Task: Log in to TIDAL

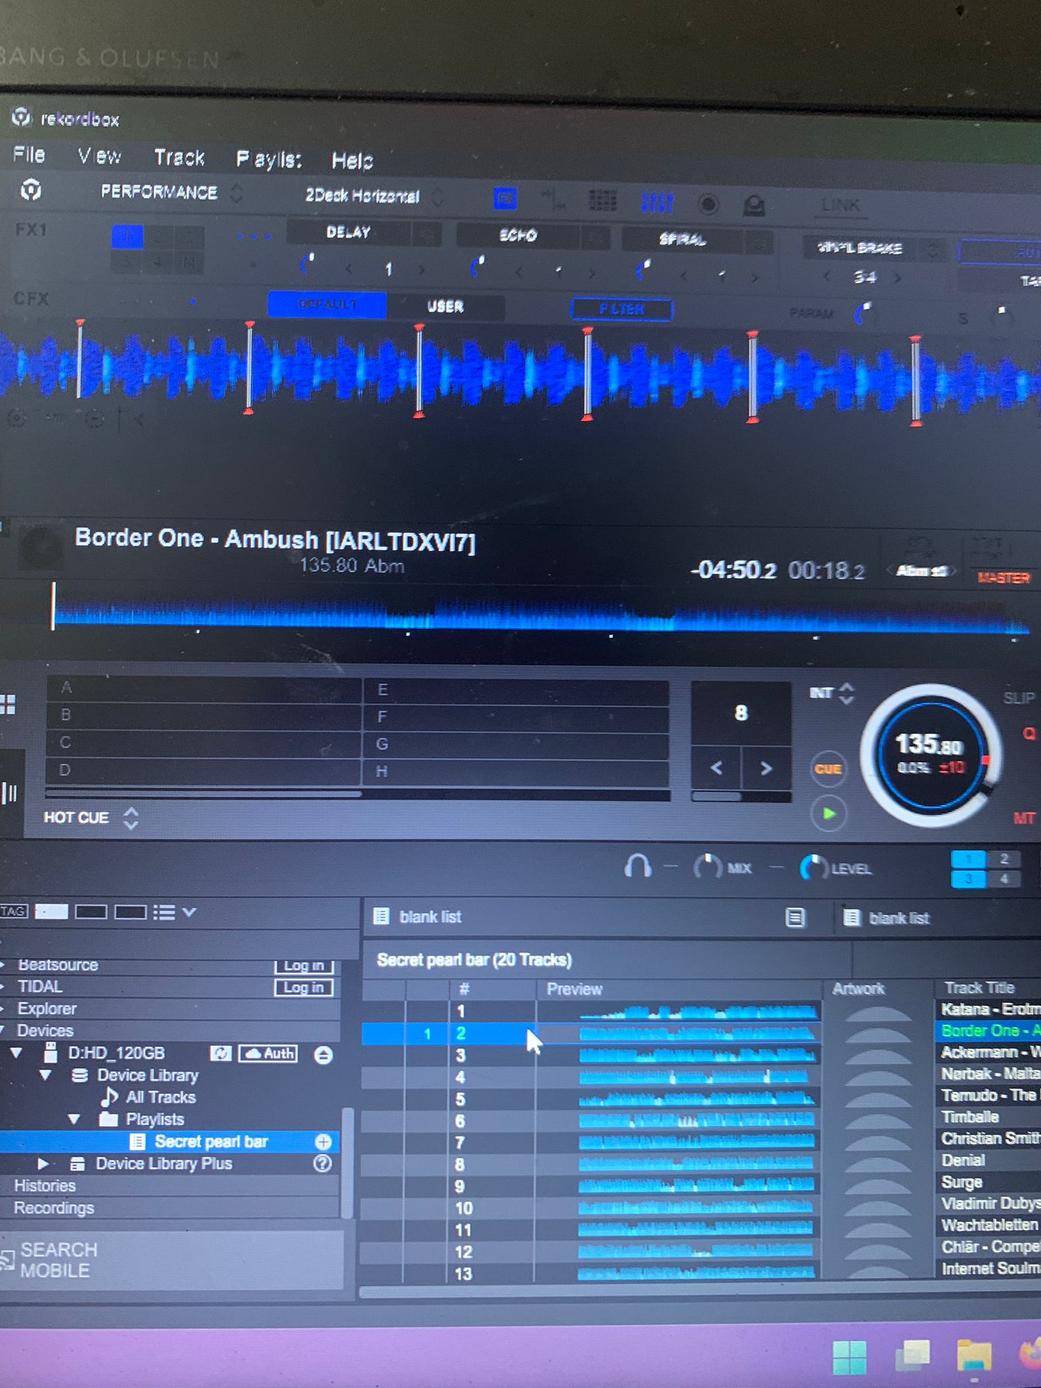Action: tap(304, 987)
